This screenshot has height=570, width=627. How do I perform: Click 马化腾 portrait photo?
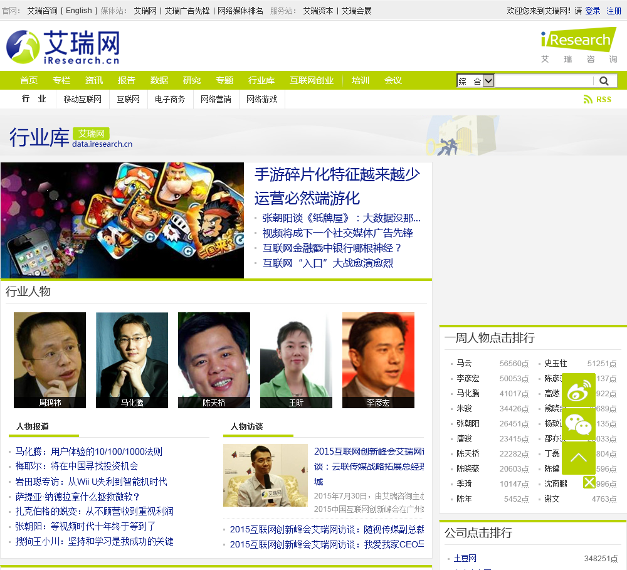click(132, 360)
